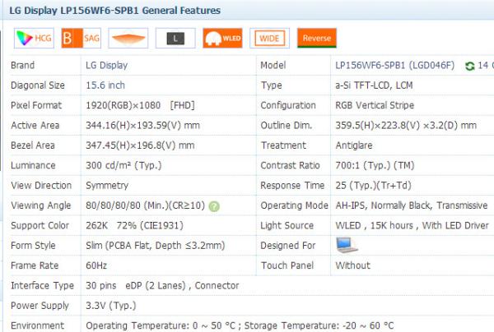This screenshot has height=332, width=494.
Task: Click the Without touch panel value
Action: tap(353, 265)
